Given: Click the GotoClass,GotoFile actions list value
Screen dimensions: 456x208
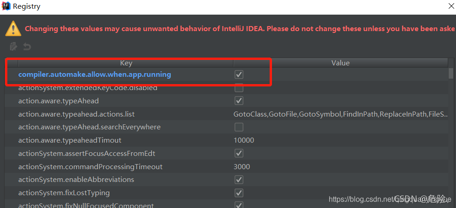Looking at the screenshot, I should point(341,114).
